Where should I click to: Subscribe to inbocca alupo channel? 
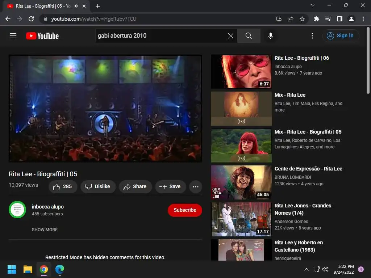tap(185, 210)
